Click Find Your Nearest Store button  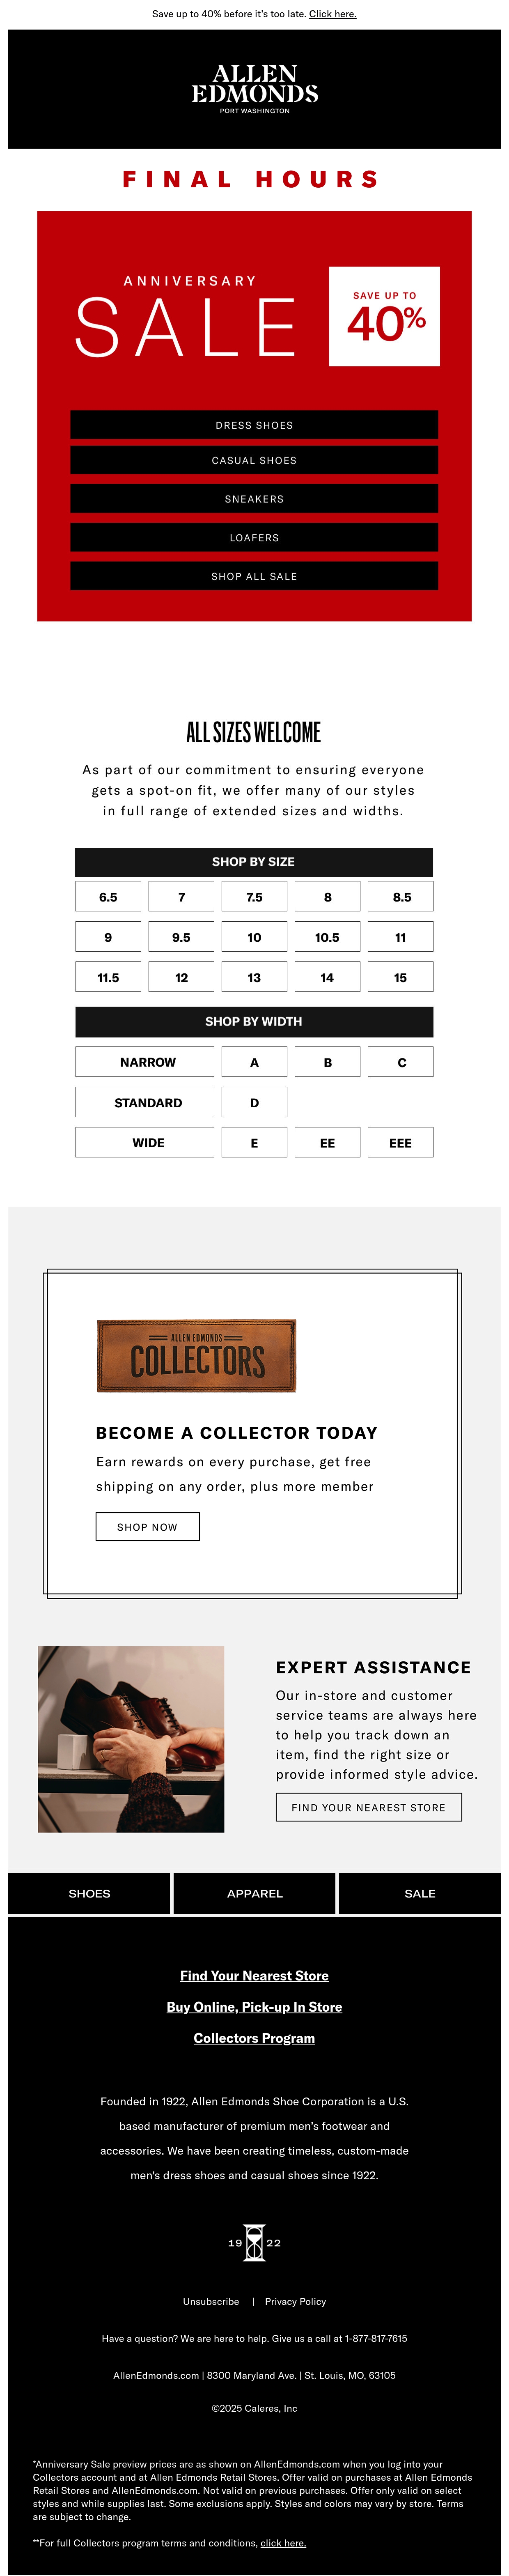(x=368, y=1807)
